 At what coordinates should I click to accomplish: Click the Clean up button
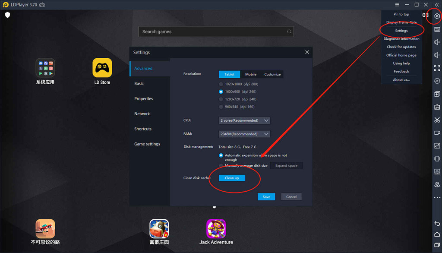click(232, 178)
